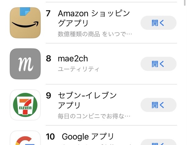
Task: Tap the Seven-Eleven app icon
Action: click(x=25, y=105)
